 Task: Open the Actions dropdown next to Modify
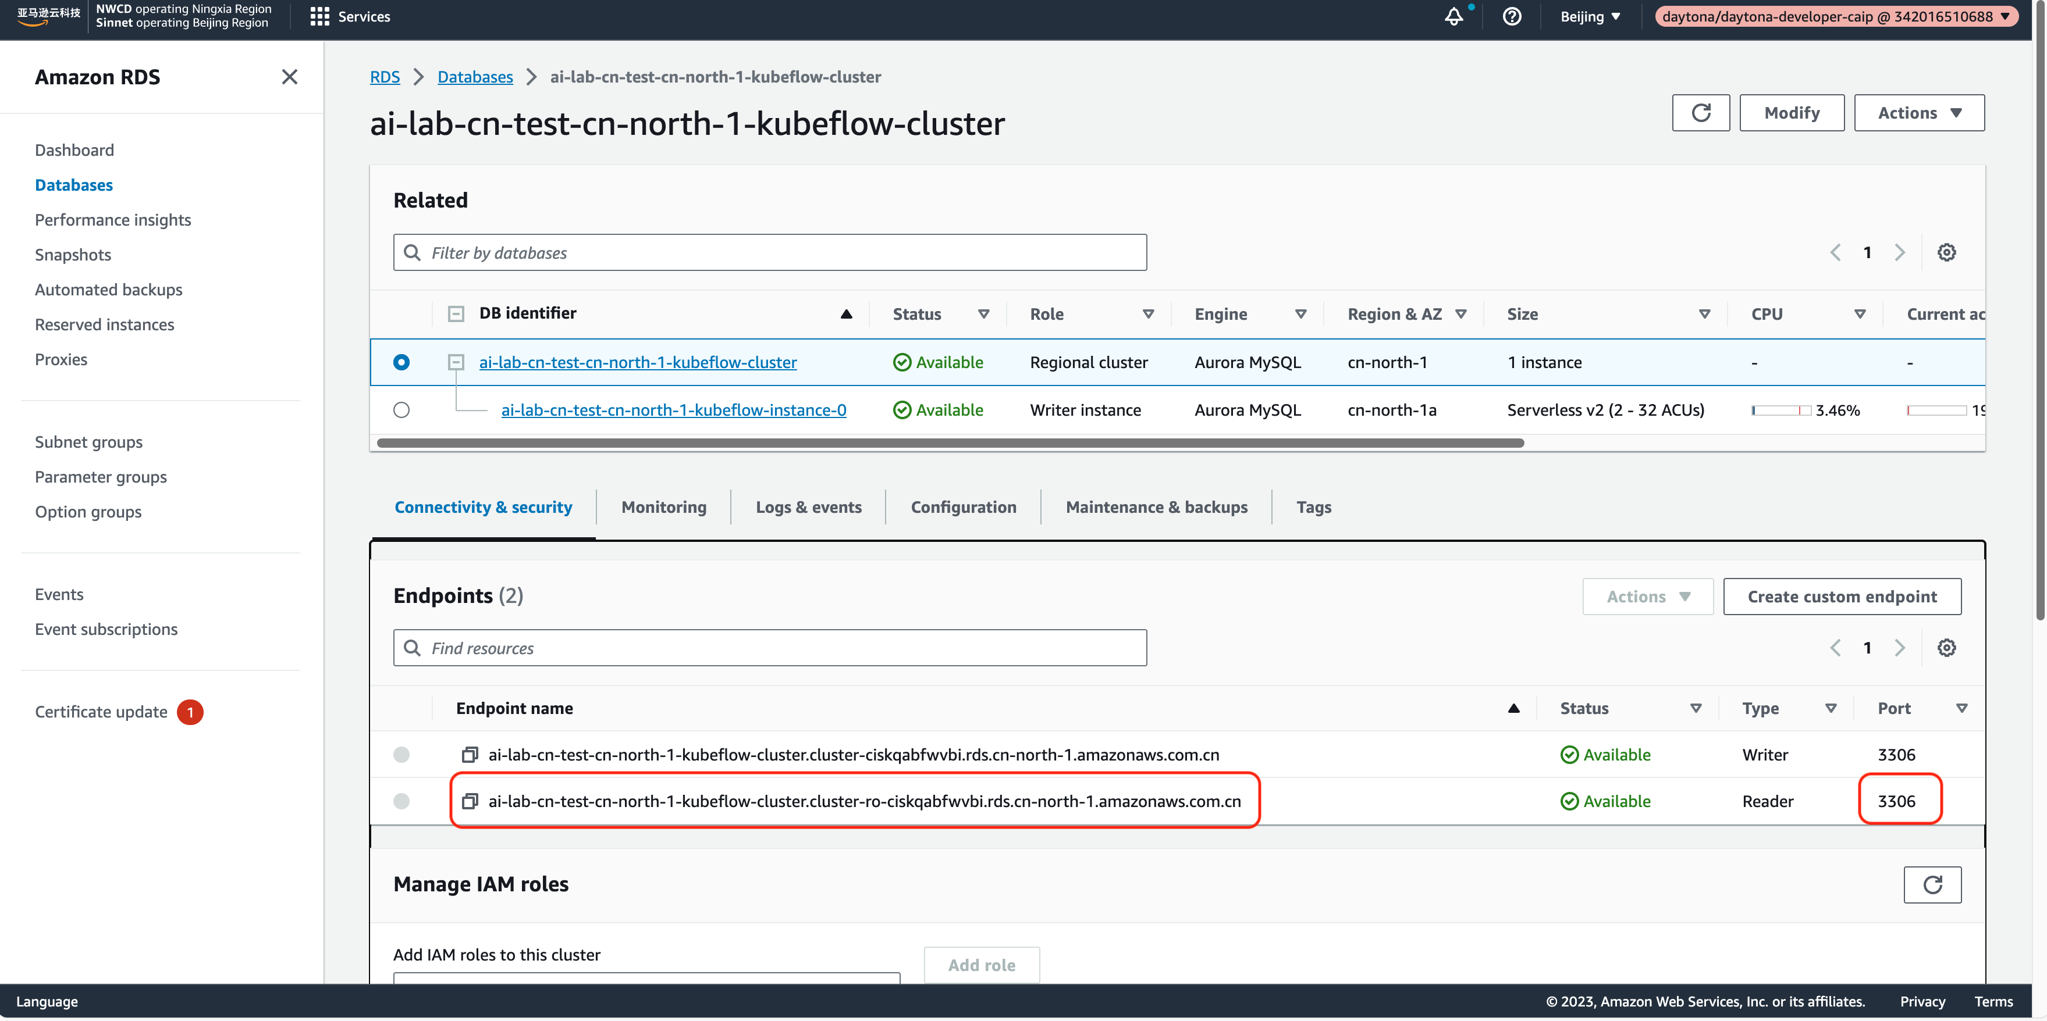coord(1919,113)
